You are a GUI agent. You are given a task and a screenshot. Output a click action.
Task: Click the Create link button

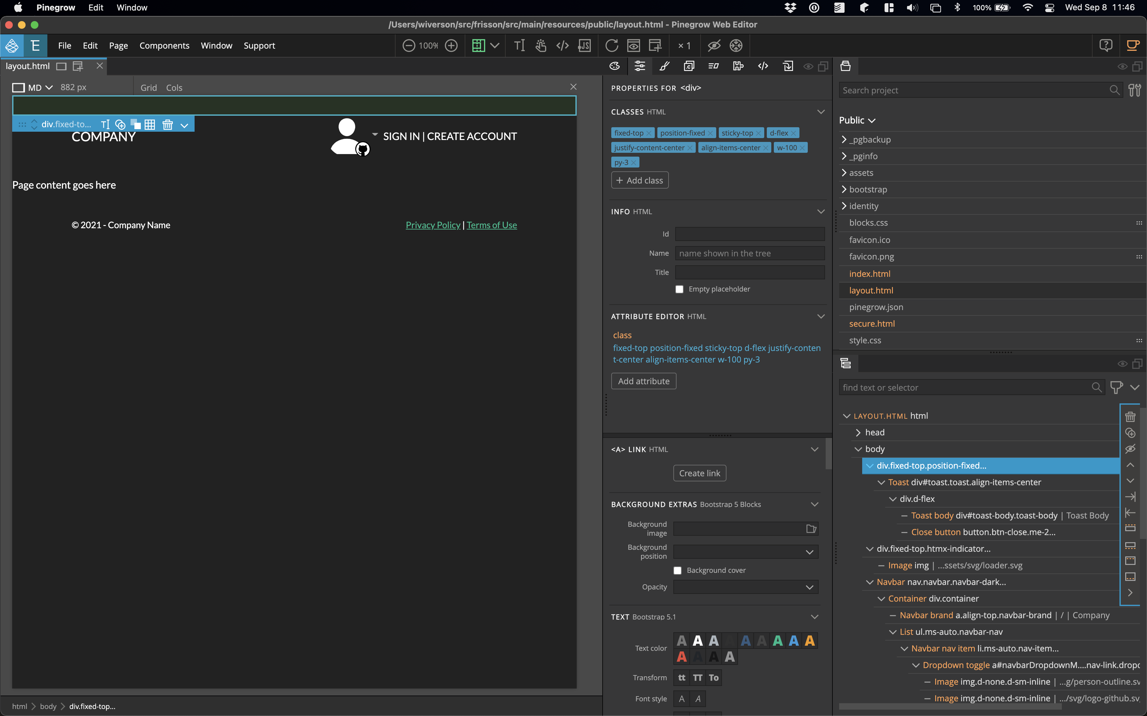point(699,473)
